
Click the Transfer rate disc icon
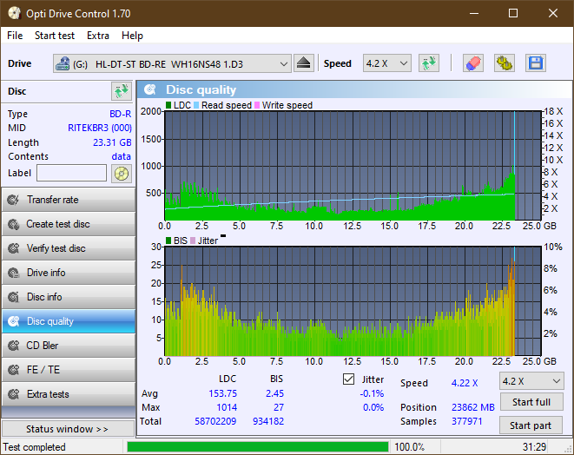tap(14, 200)
